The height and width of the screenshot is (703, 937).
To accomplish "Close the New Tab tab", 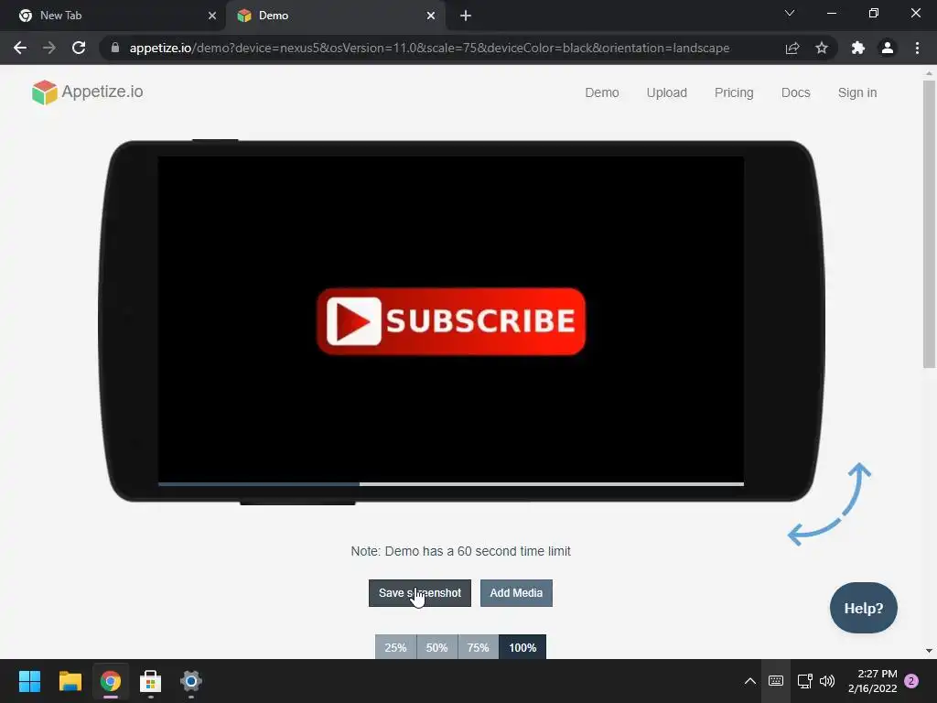I will coord(212,16).
